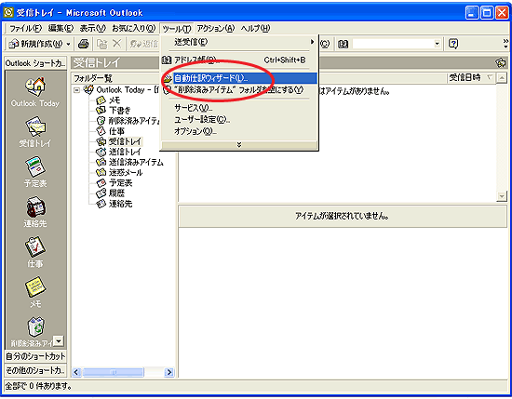The image size is (512, 399).
Task: Click the inbox icon in folder banner
Action: pyautogui.click(x=500, y=62)
